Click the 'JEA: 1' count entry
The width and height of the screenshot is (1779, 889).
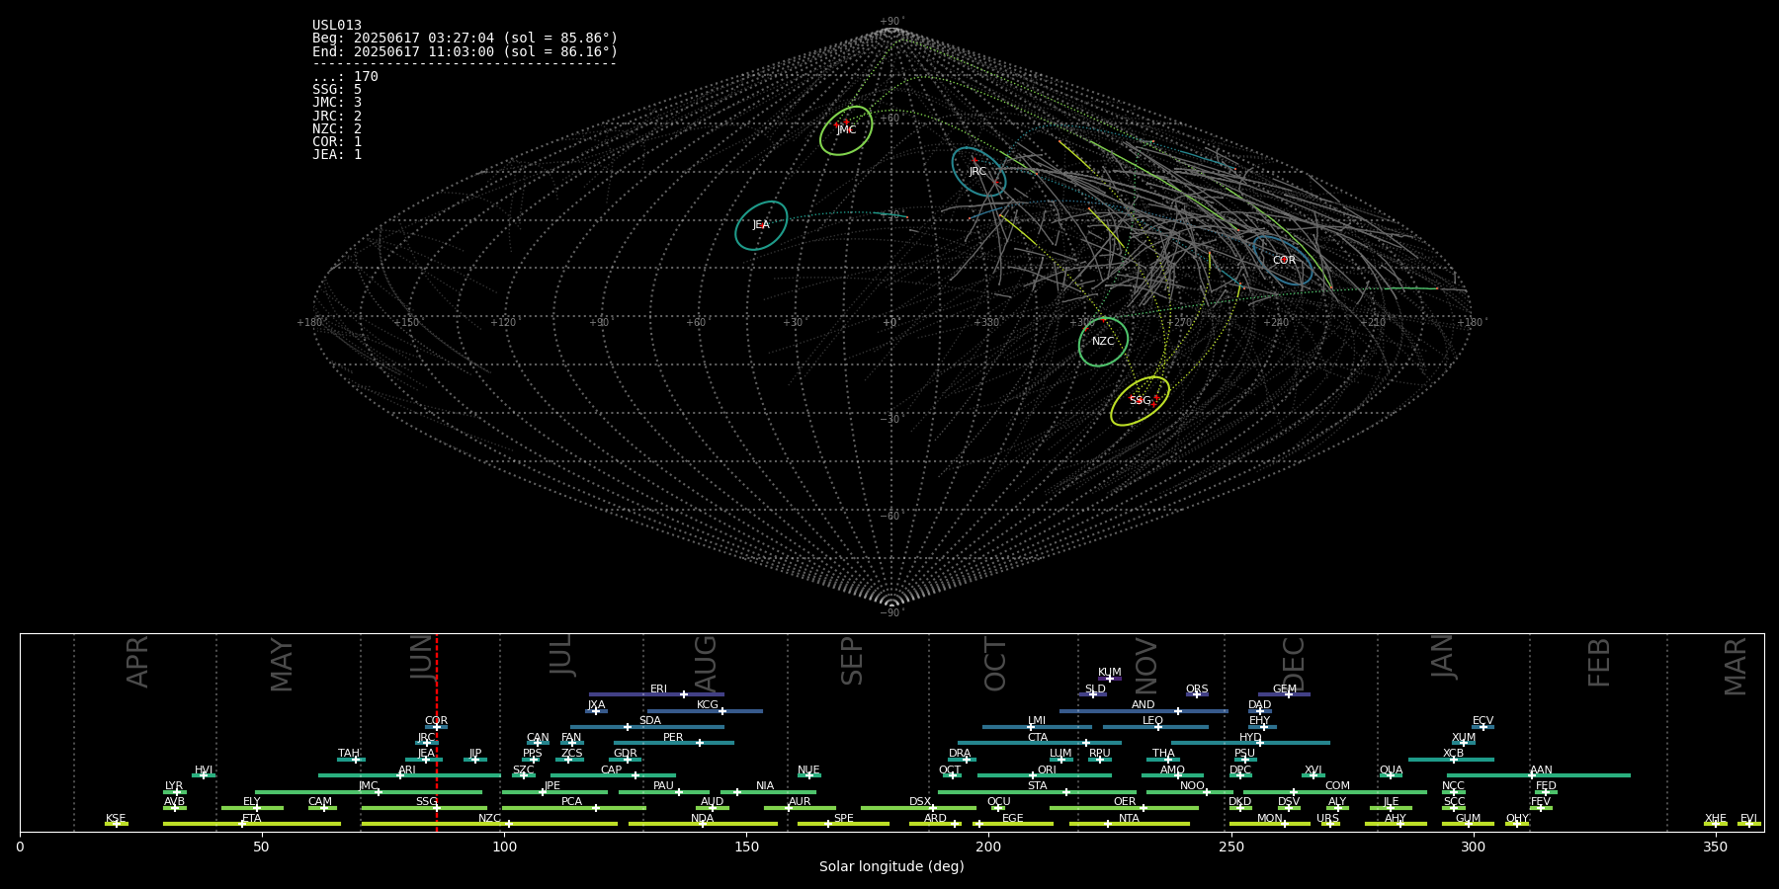[337, 155]
